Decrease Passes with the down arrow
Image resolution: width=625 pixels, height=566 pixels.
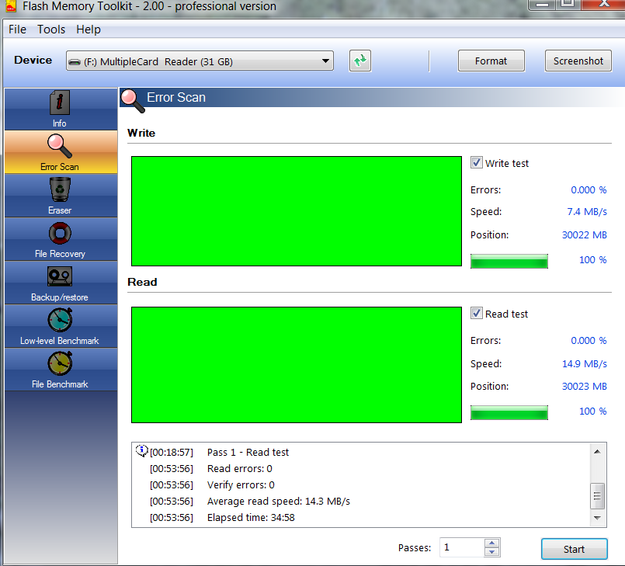click(x=491, y=552)
